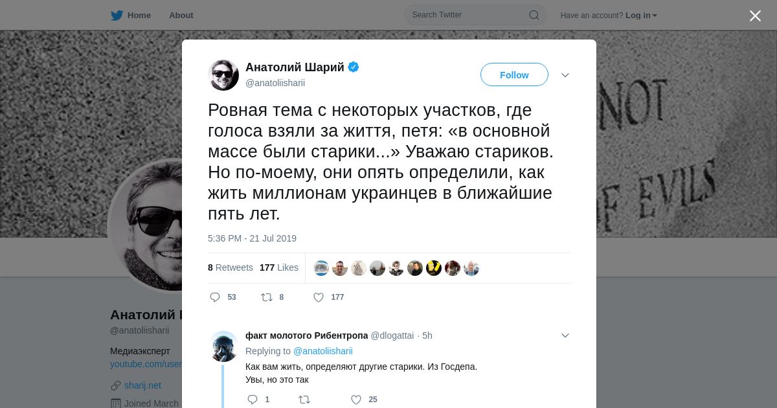Open the 177 Likes list
Viewport: 777px width, 408px height.
point(279,267)
